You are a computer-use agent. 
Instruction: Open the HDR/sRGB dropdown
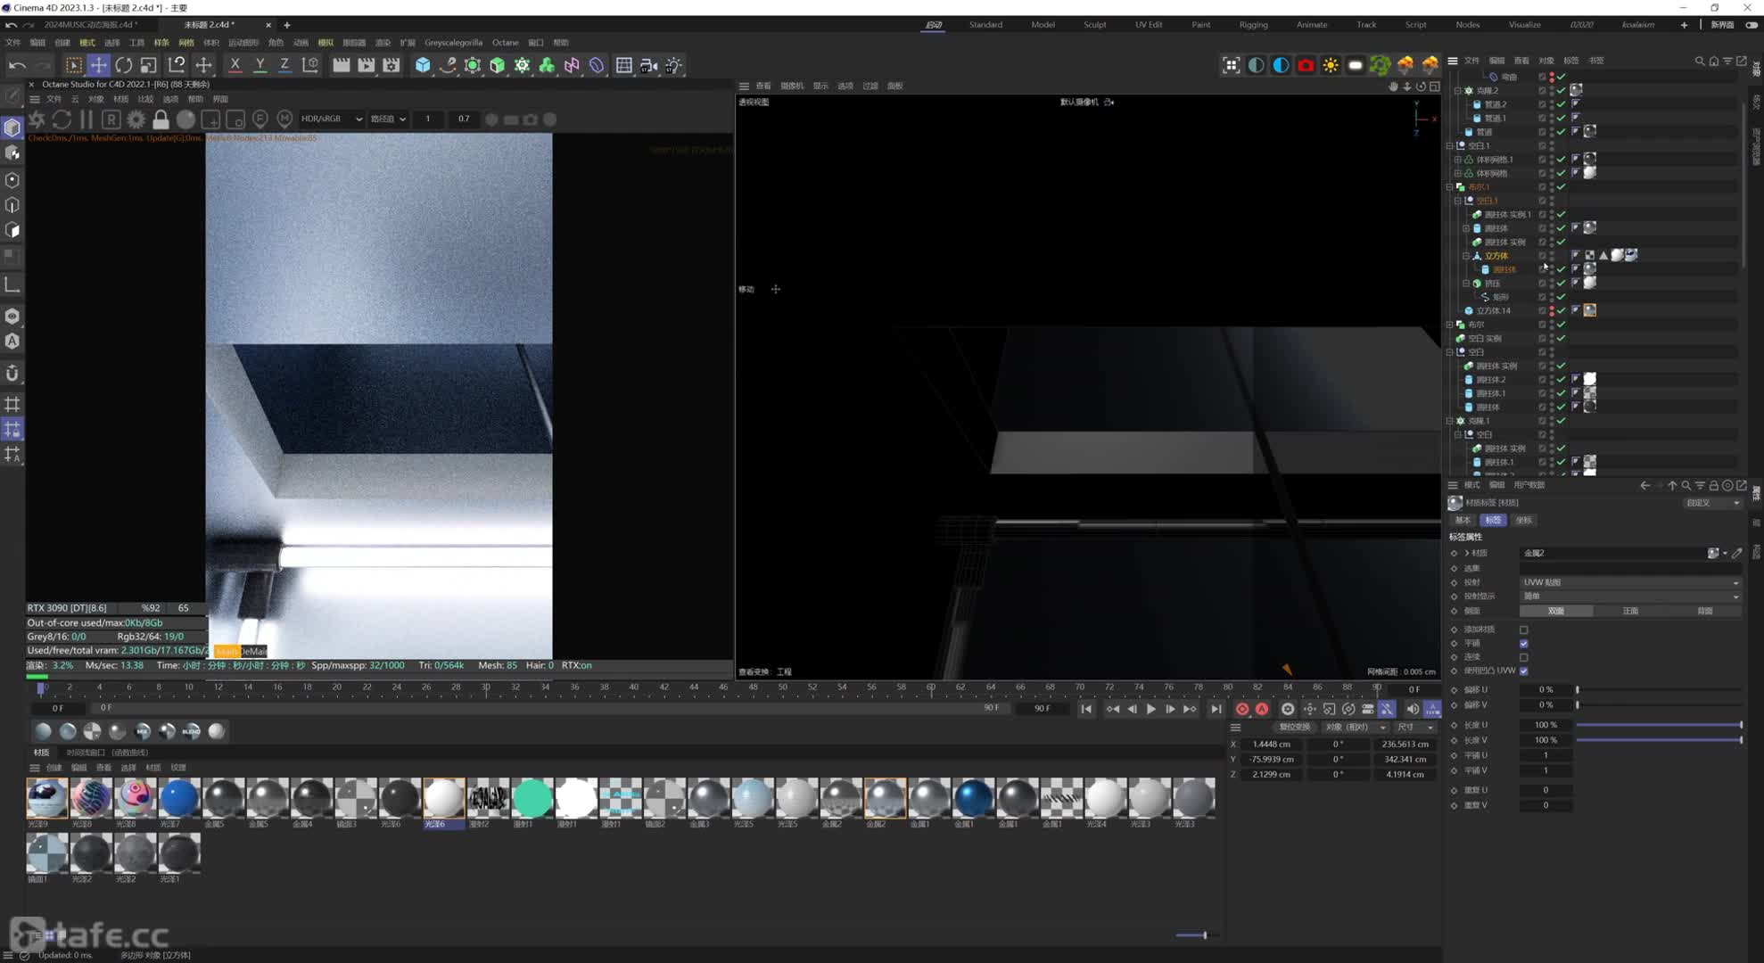click(331, 119)
